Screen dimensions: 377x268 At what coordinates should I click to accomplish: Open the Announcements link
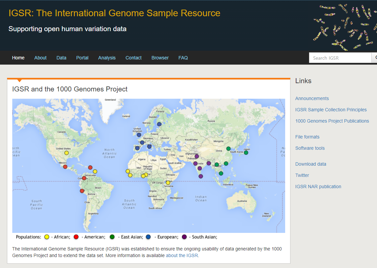312,98
